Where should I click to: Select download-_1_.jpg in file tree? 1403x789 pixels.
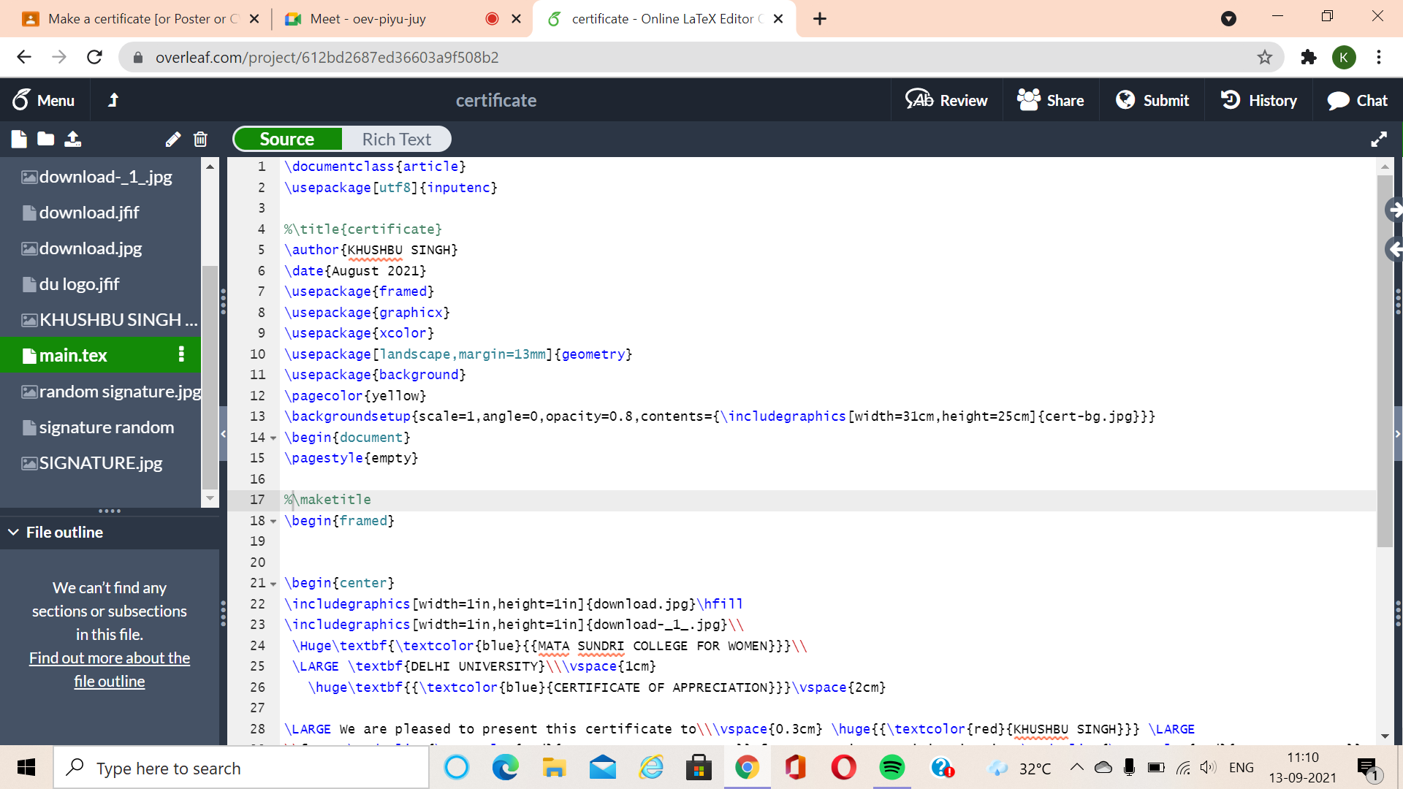pyautogui.click(x=101, y=177)
